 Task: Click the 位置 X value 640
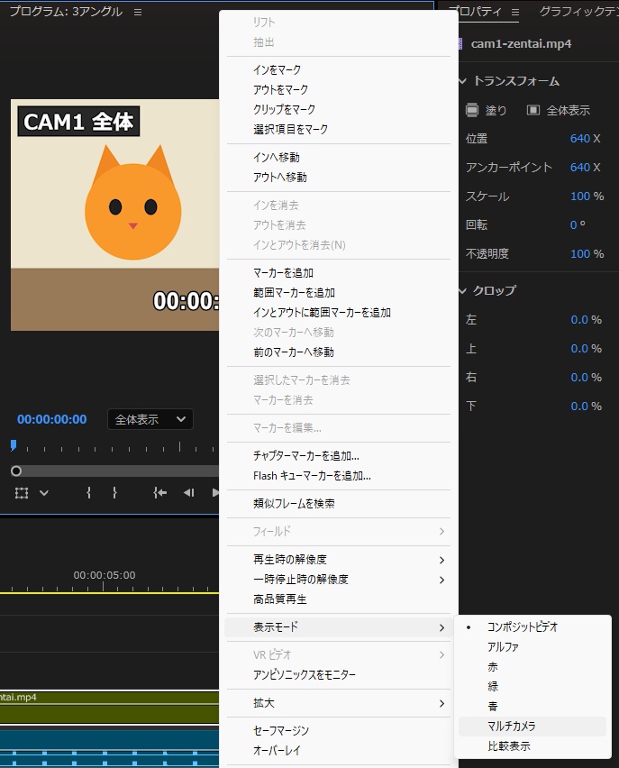[x=580, y=139]
